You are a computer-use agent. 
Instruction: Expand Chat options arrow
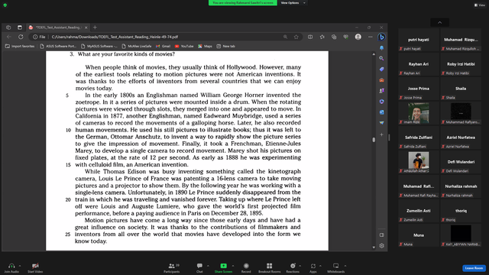point(208,266)
